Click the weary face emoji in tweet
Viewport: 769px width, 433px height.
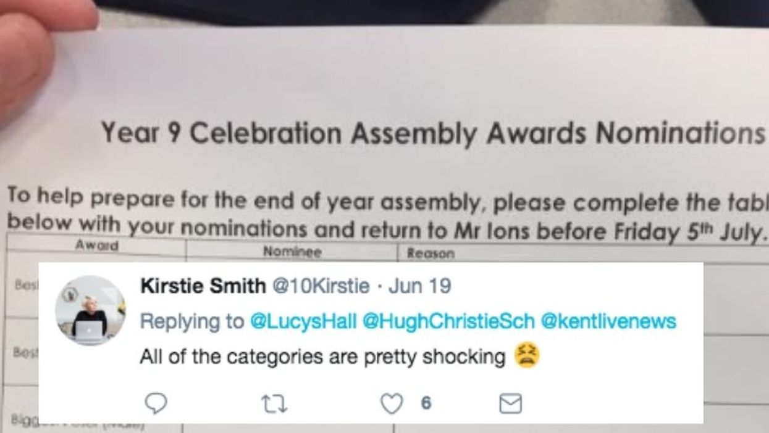point(526,356)
